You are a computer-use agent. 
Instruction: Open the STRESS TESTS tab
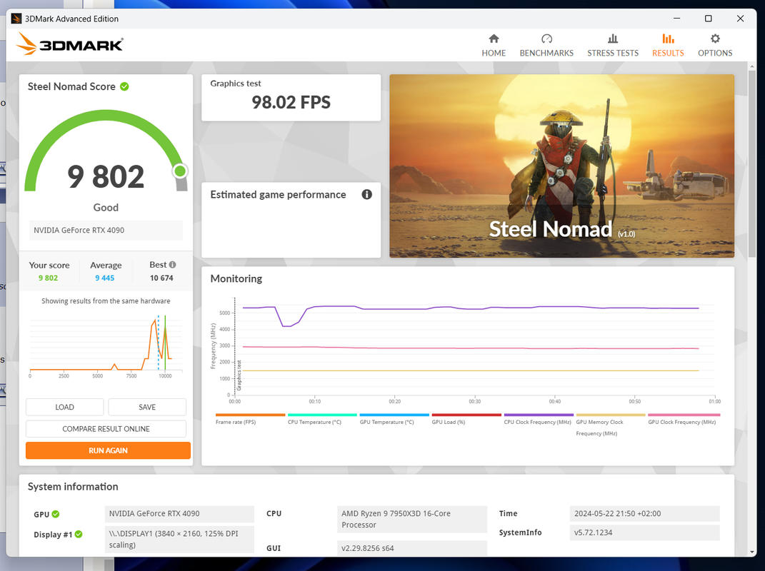click(612, 46)
